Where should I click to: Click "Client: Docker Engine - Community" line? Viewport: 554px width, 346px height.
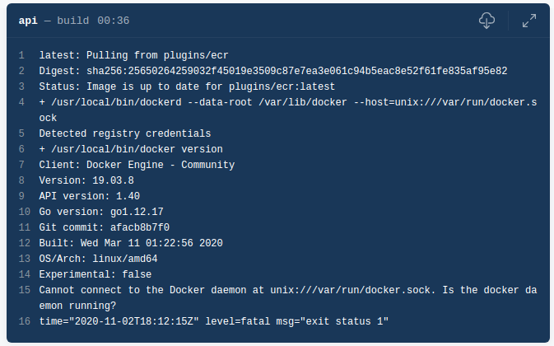[137, 165]
